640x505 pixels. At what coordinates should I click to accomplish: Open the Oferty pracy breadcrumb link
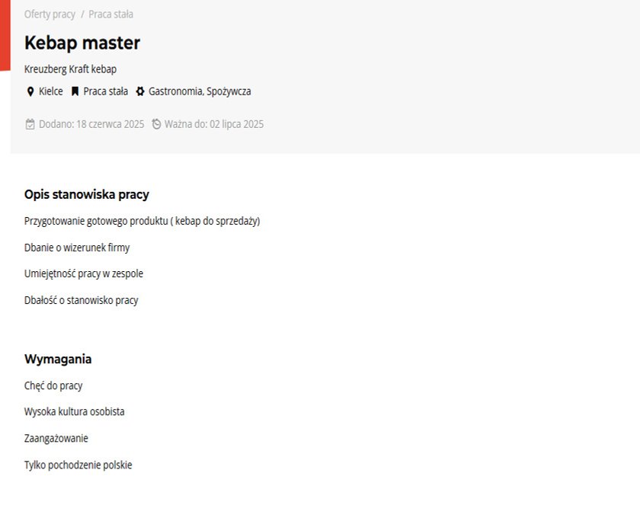(50, 14)
